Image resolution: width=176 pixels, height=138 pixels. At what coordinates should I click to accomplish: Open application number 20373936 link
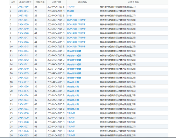pos(23,7)
